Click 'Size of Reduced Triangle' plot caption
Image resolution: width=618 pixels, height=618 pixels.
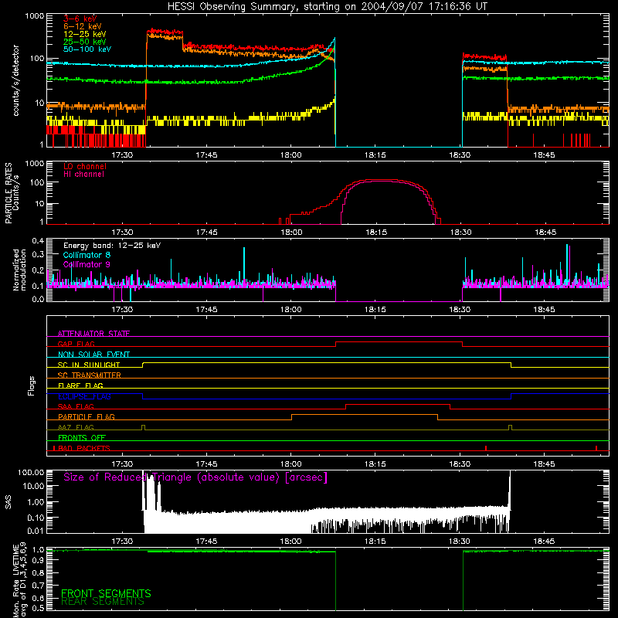point(195,477)
